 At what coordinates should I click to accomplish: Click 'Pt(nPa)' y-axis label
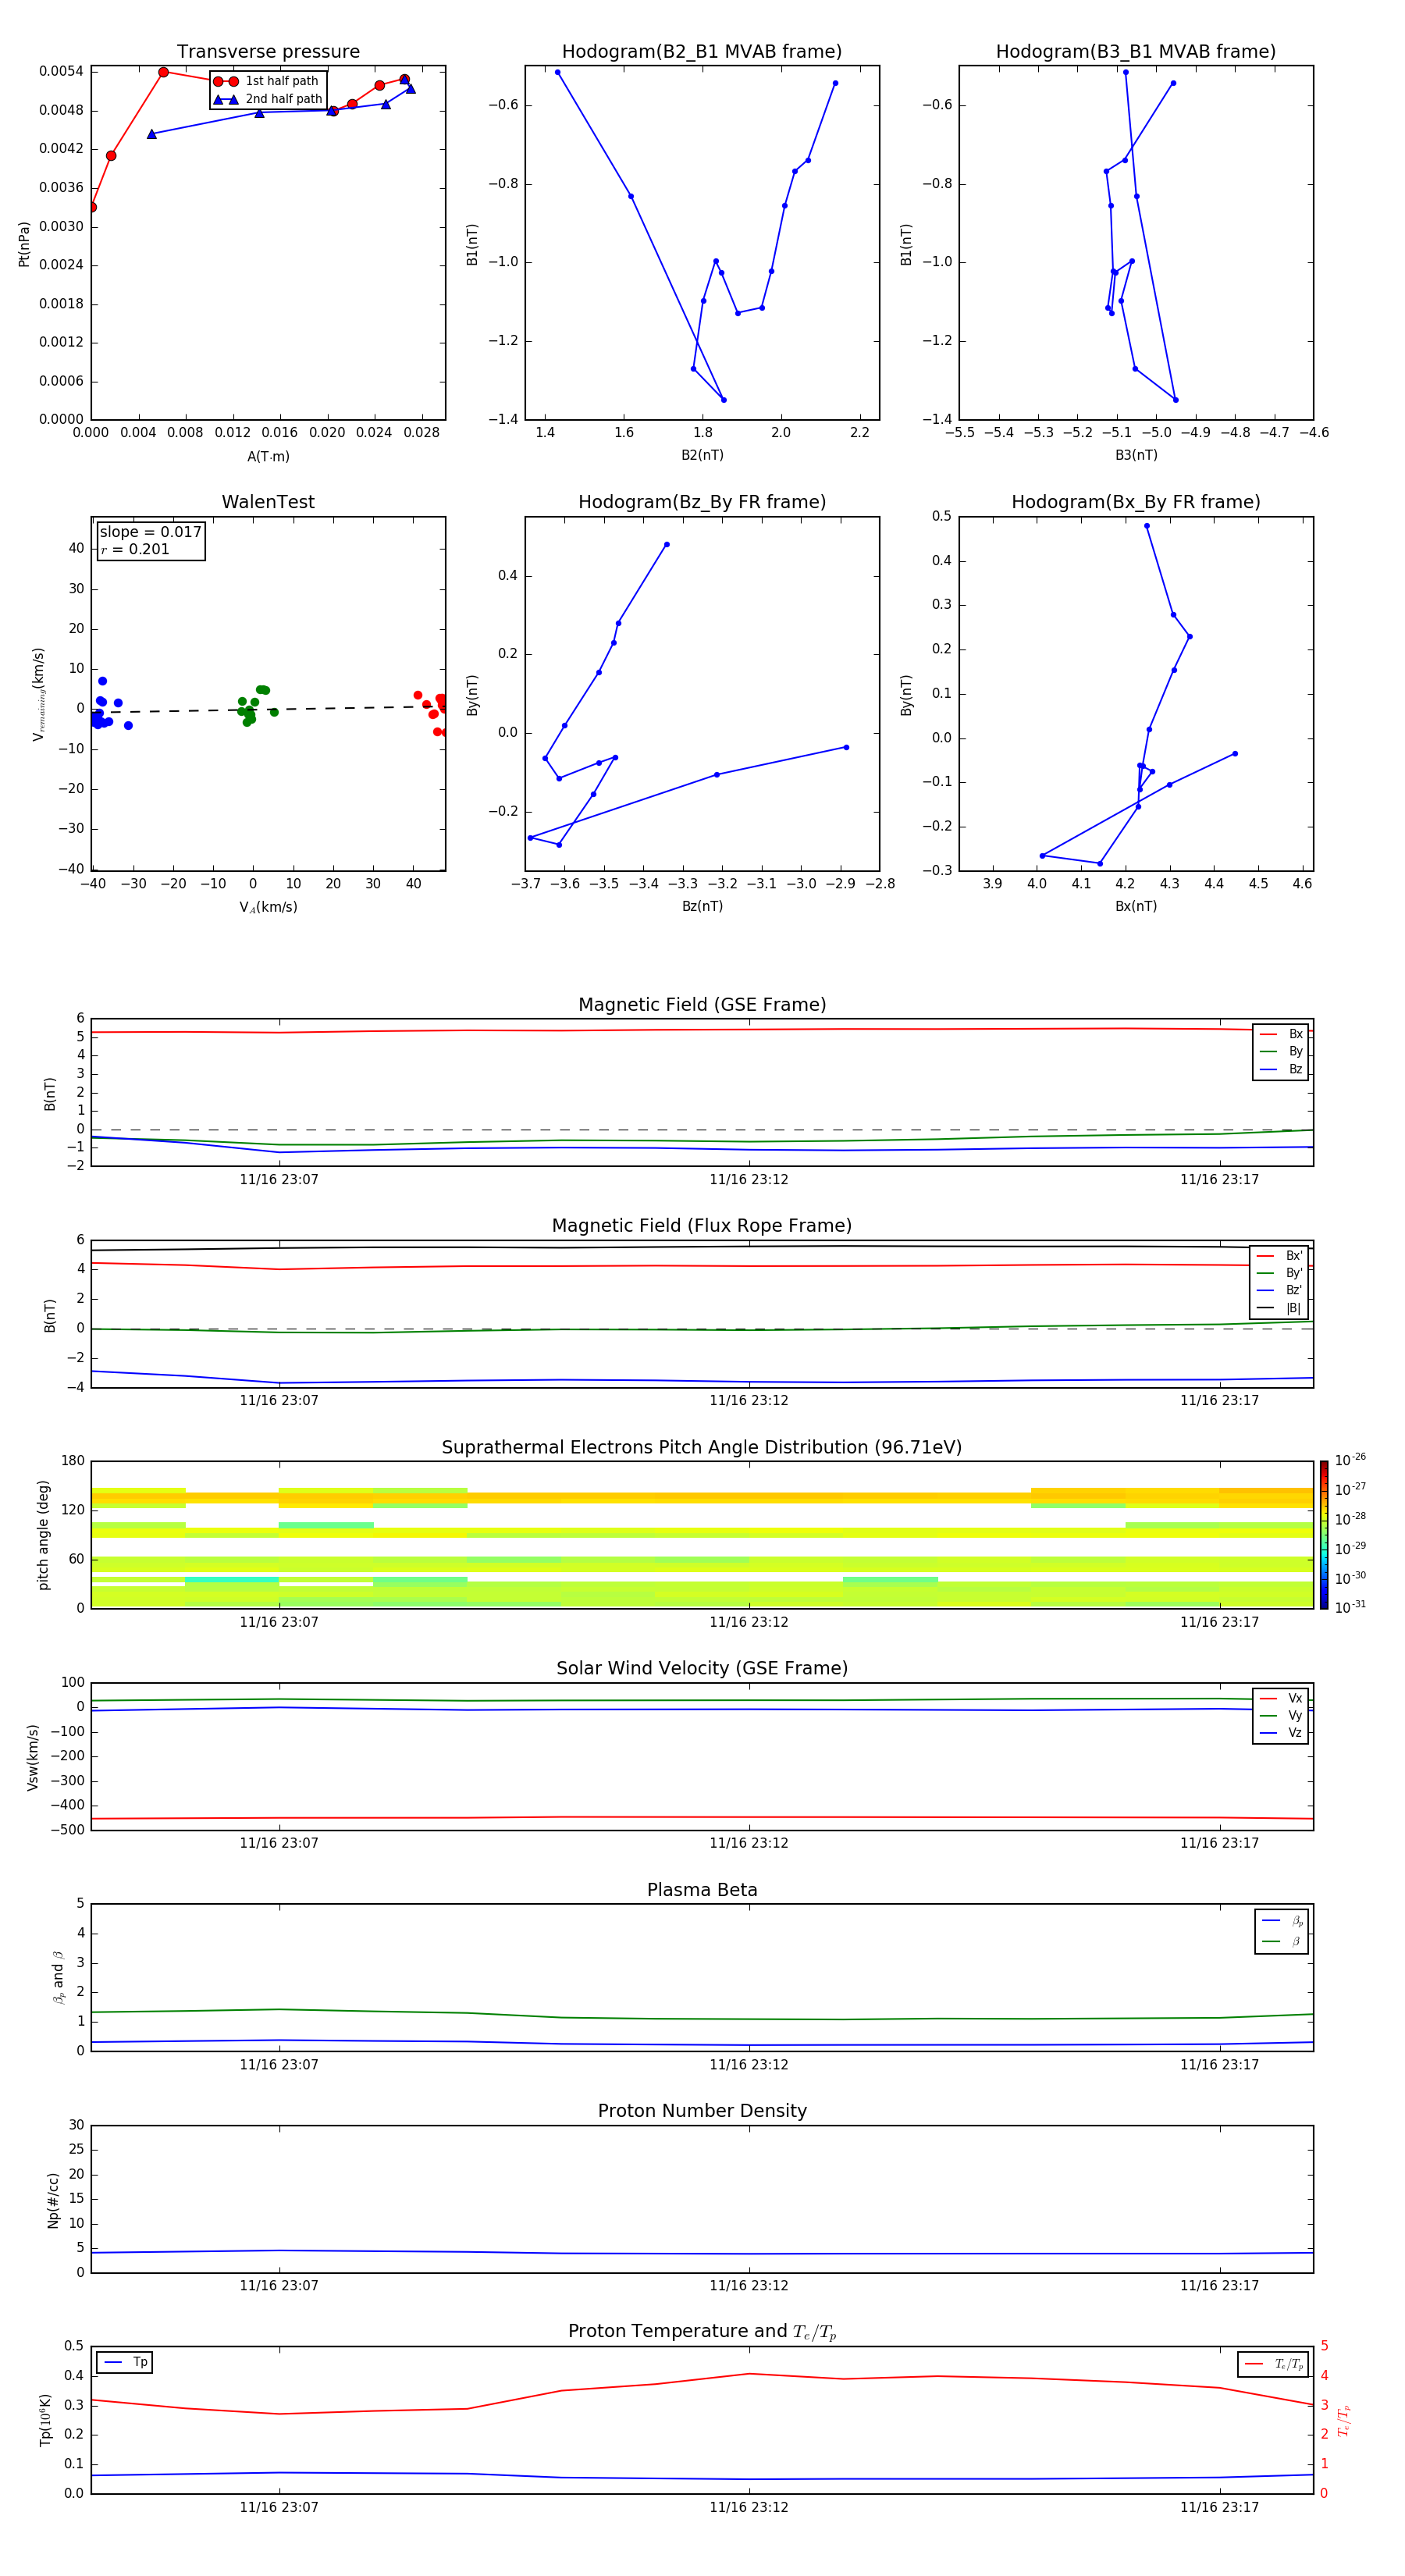[24, 244]
